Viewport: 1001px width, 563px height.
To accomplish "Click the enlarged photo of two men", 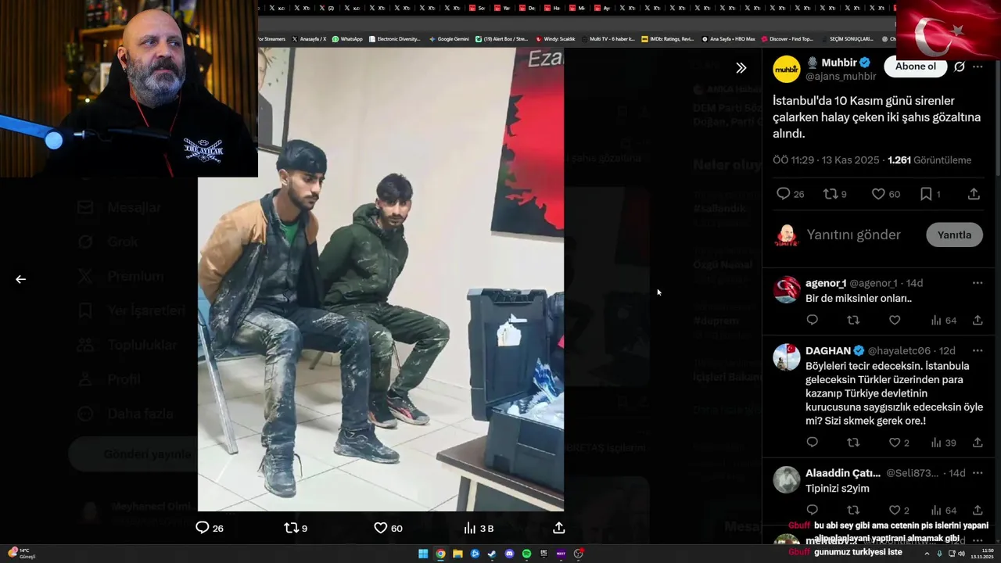I will (381, 279).
